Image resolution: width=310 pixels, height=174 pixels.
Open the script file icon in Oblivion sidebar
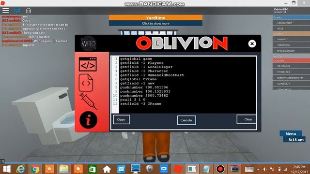pyautogui.click(x=86, y=83)
